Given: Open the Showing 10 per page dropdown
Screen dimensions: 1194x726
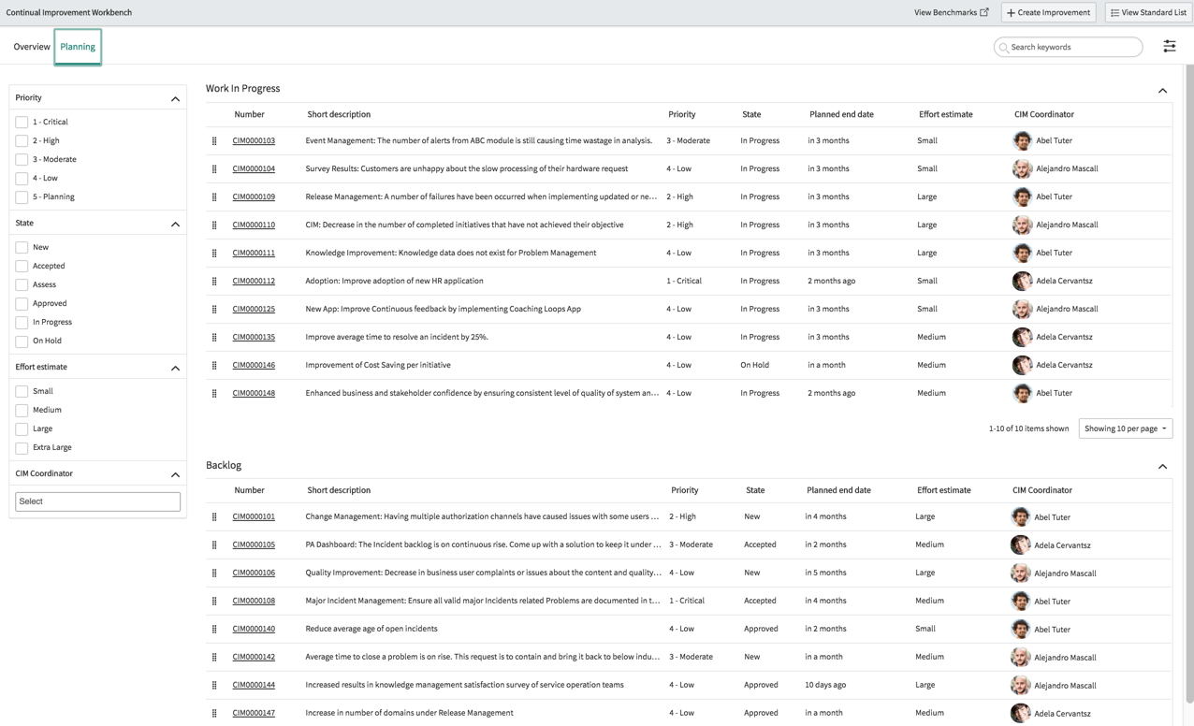Looking at the screenshot, I should (x=1126, y=428).
